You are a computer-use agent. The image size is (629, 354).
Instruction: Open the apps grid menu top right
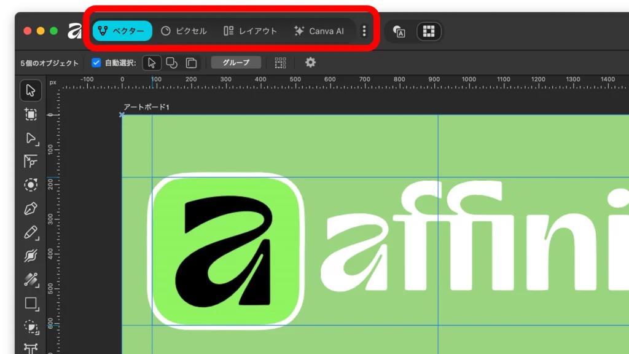tap(429, 31)
